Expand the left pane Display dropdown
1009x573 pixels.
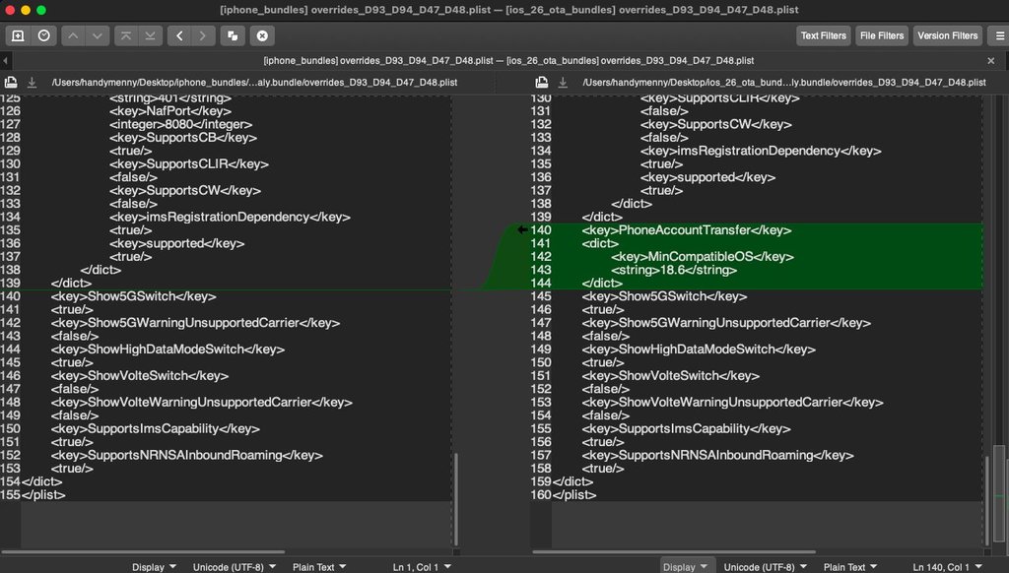[154, 567]
